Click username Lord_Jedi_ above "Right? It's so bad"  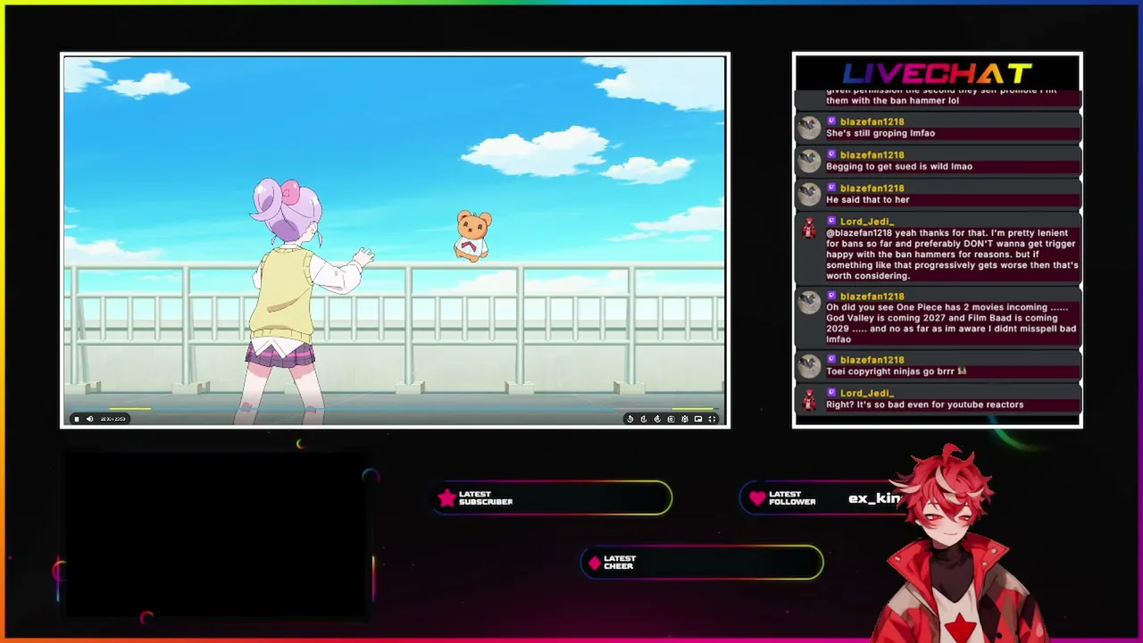(866, 393)
